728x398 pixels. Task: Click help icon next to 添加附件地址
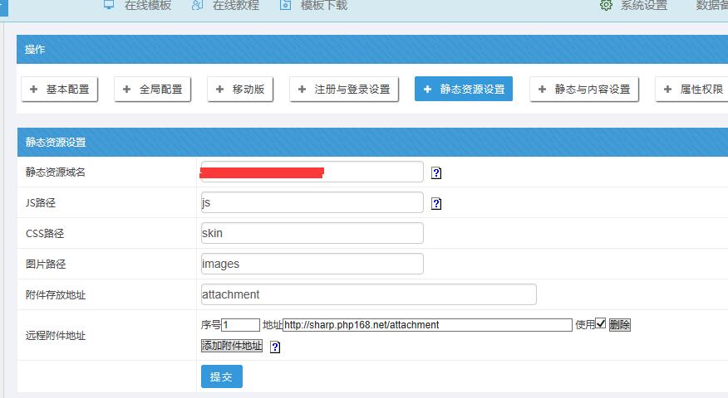(275, 347)
